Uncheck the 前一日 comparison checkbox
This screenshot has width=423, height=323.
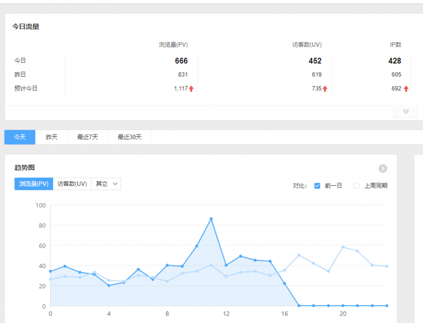(317, 186)
